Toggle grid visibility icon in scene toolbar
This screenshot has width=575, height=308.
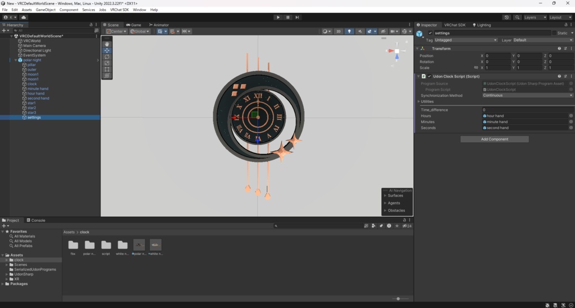coord(160,31)
